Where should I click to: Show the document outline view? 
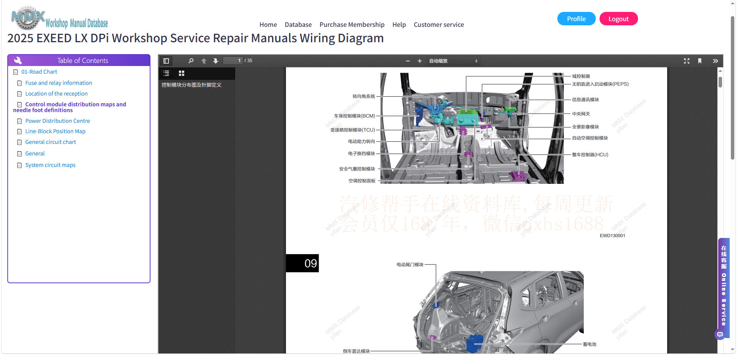point(166,73)
